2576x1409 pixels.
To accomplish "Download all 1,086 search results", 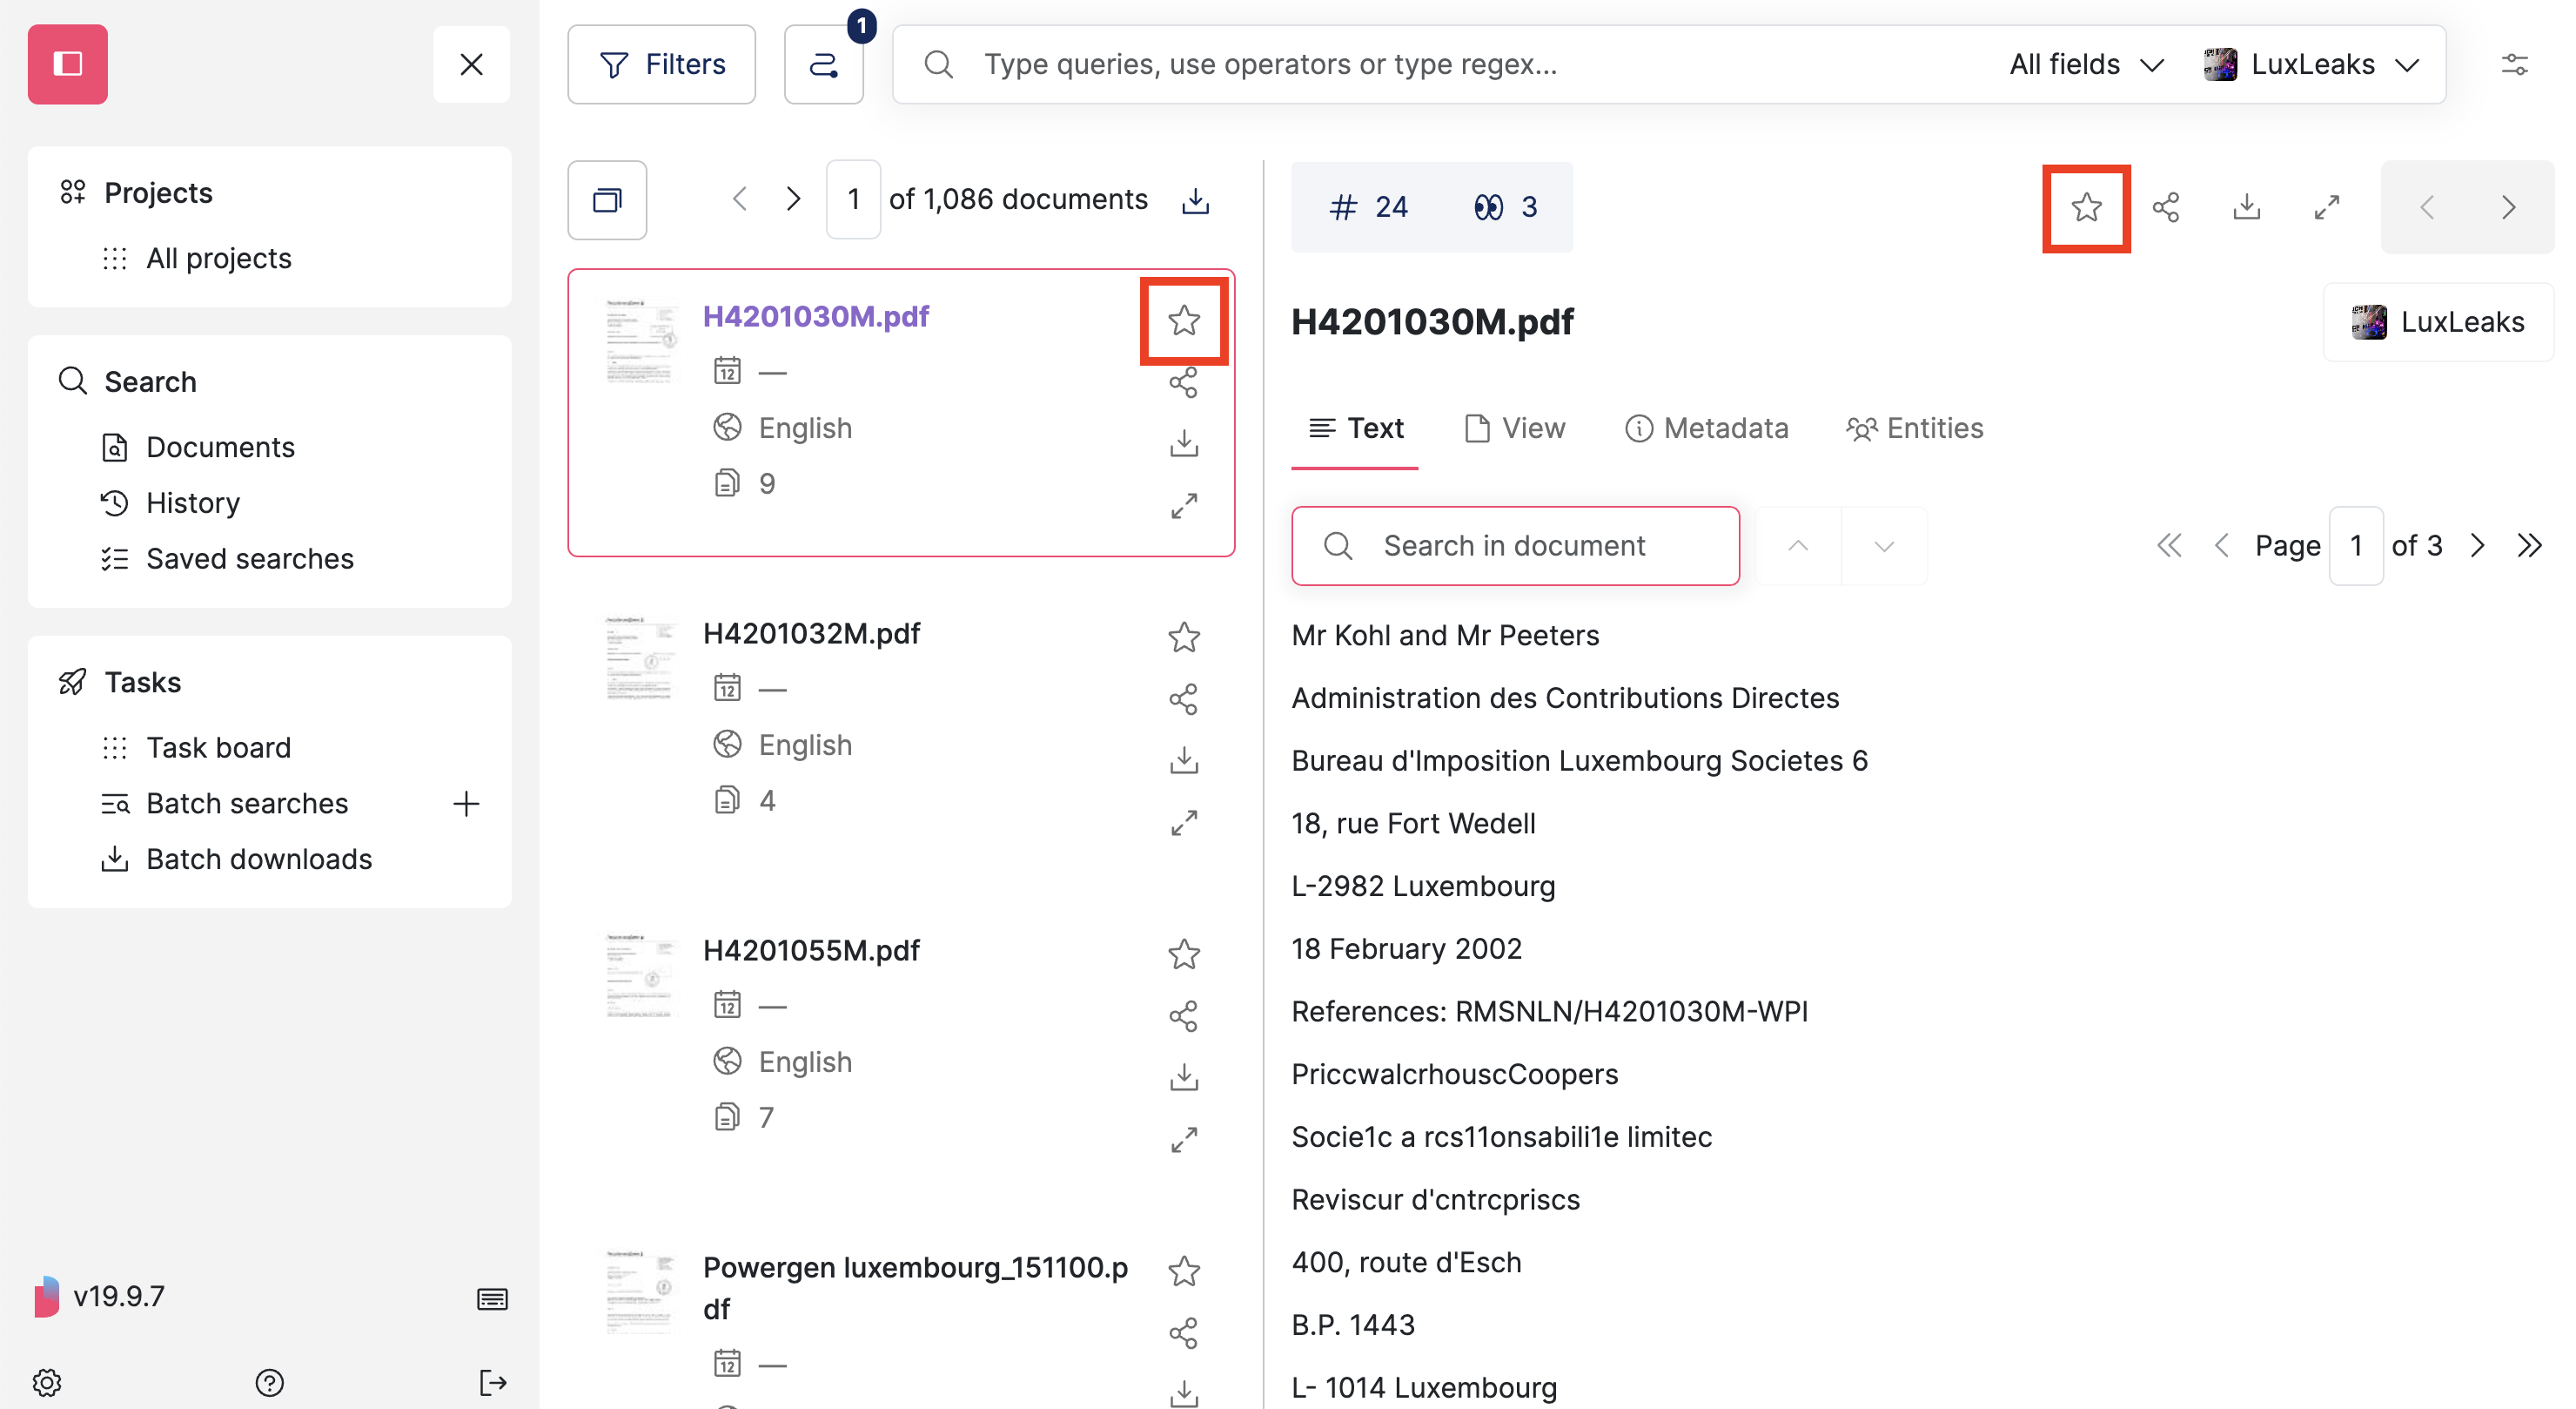I will (x=1195, y=200).
